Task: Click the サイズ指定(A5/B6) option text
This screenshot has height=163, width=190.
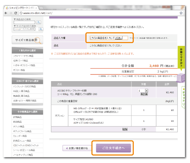Action: (x=83, y=119)
